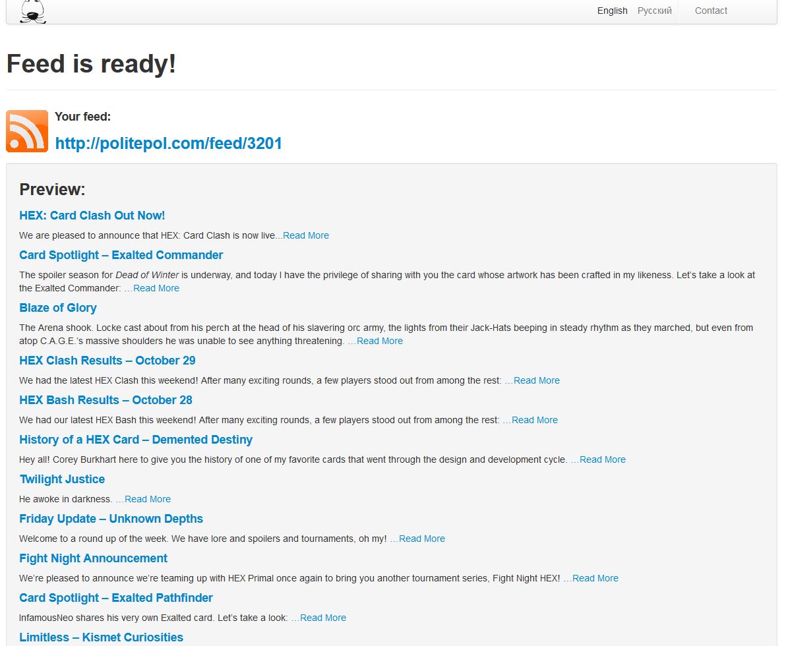The height and width of the screenshot is (646, 786).
Task: Open the 'Blaze of Glory' post
Action: tap(57, 308)
